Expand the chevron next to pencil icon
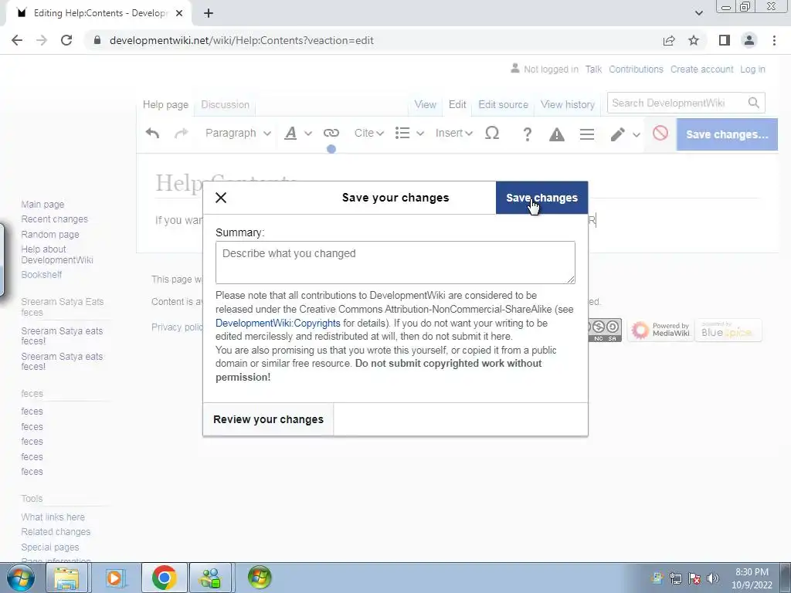 point(637,134)
